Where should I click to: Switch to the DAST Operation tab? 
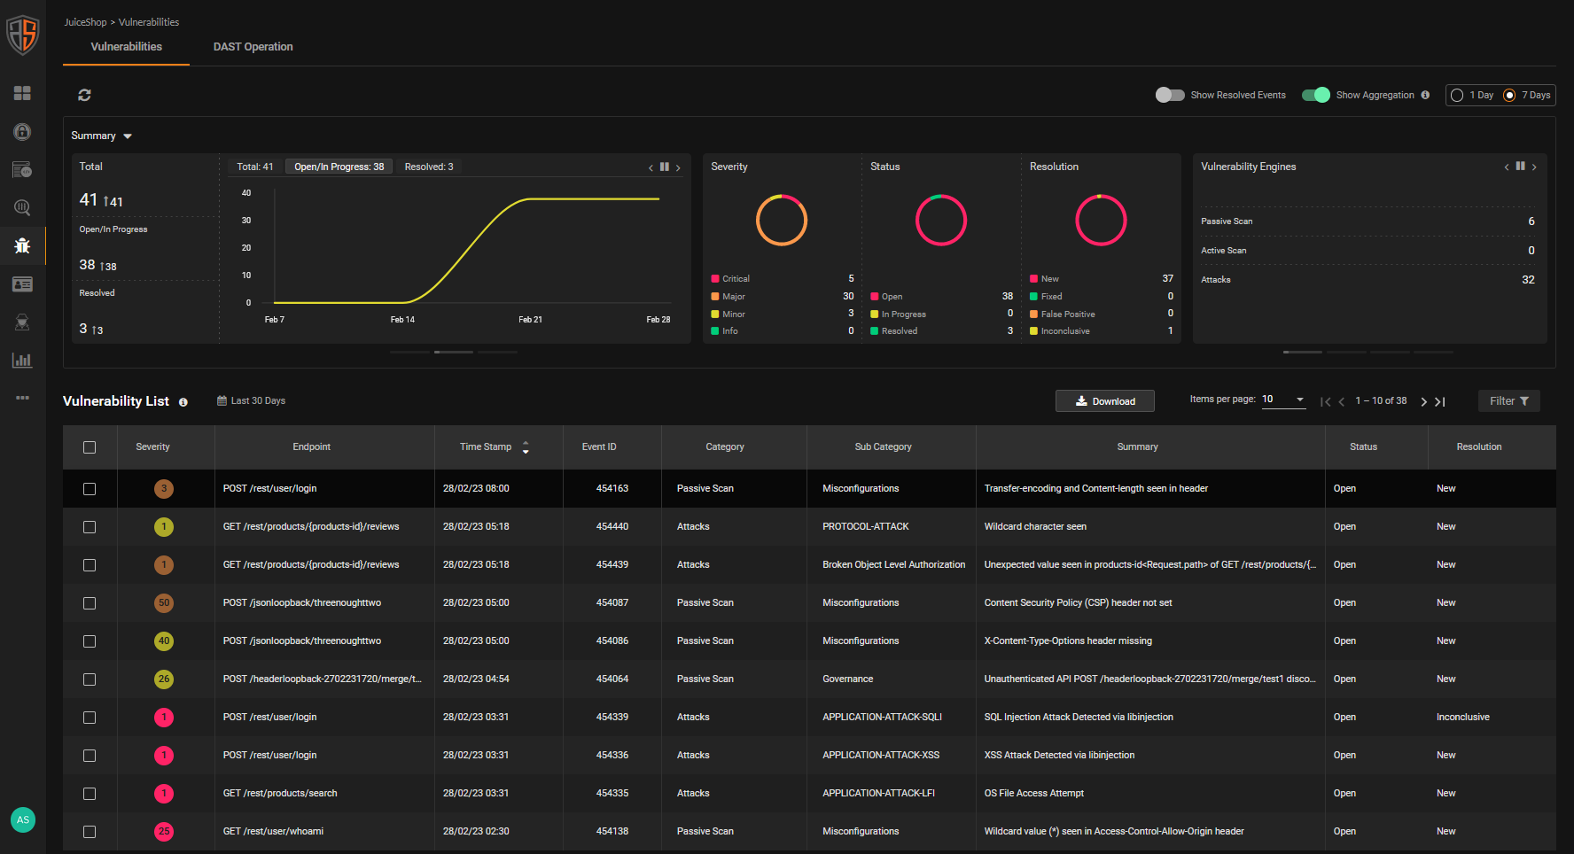tap(253, 47)
